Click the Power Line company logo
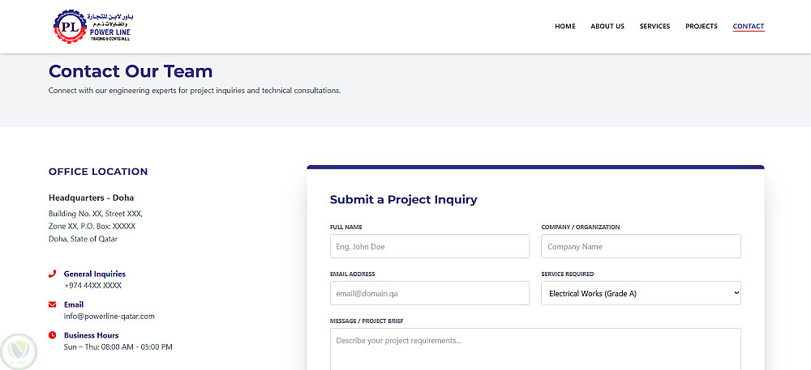The image size is (811, 370). tap(91, 27)
